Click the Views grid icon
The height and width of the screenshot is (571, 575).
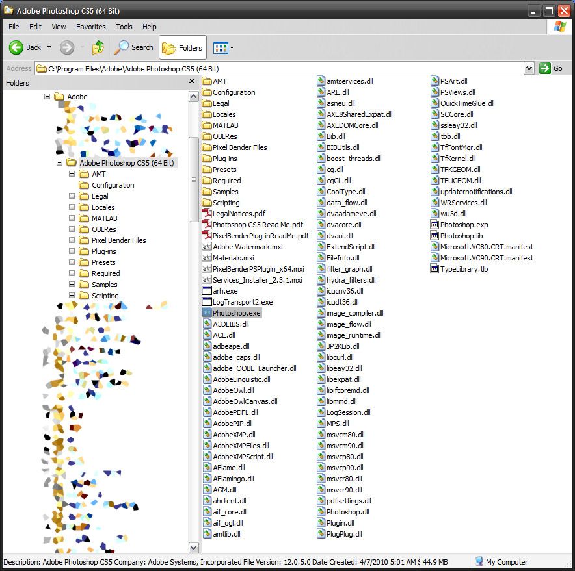click(221, 47)
